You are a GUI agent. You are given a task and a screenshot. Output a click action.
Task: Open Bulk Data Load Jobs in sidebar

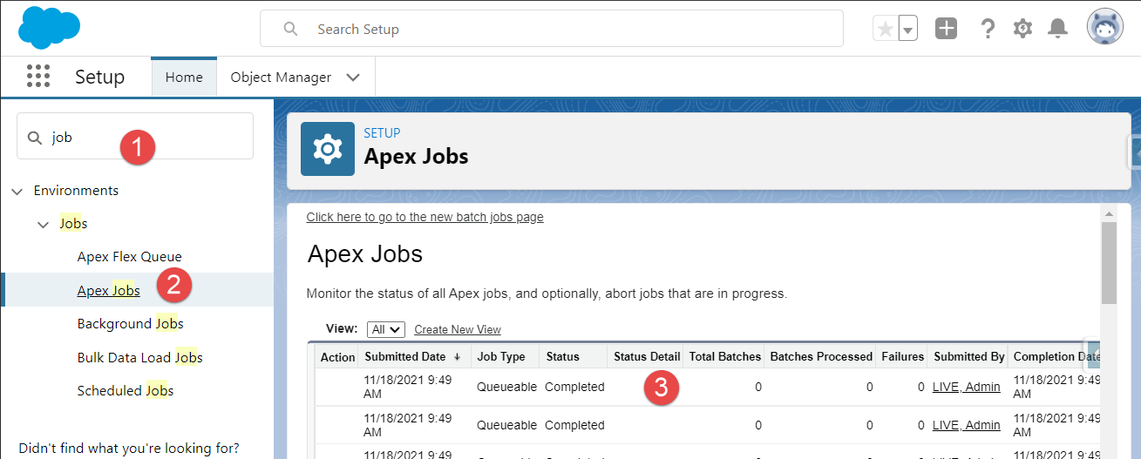[139, 357]
